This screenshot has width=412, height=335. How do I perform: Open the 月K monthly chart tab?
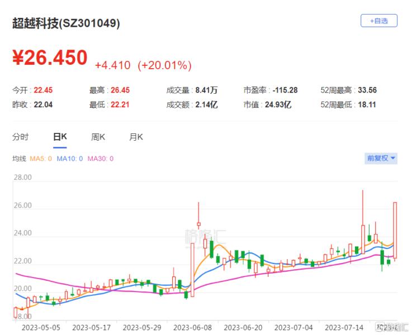coord(136,137)
